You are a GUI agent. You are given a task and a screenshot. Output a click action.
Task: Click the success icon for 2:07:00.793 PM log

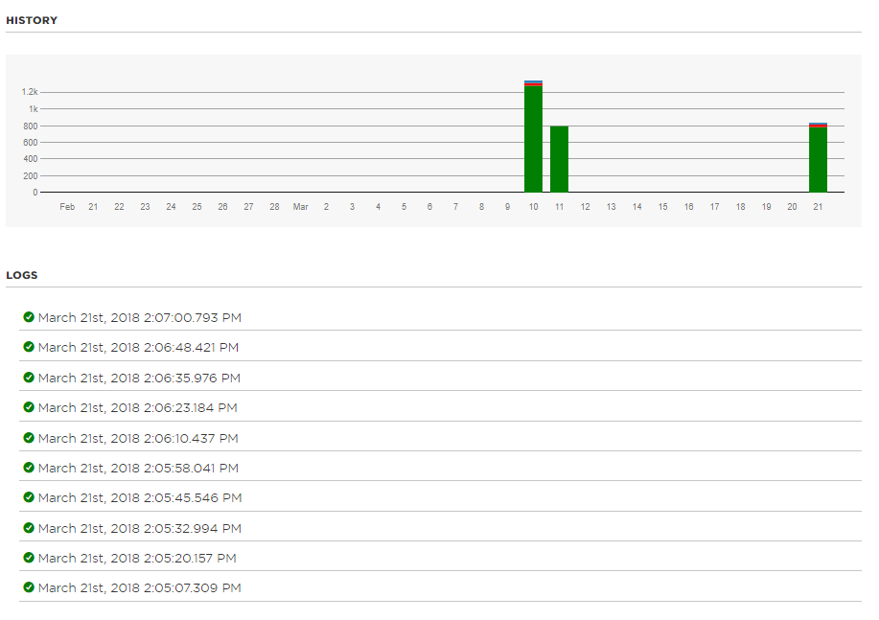coord(29,317)
